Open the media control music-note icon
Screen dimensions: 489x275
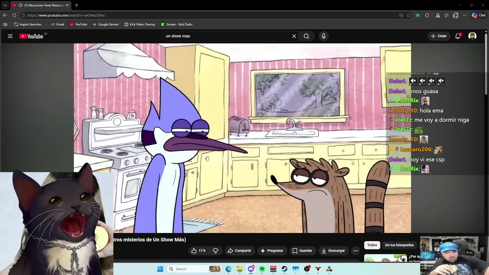(437, 15)
